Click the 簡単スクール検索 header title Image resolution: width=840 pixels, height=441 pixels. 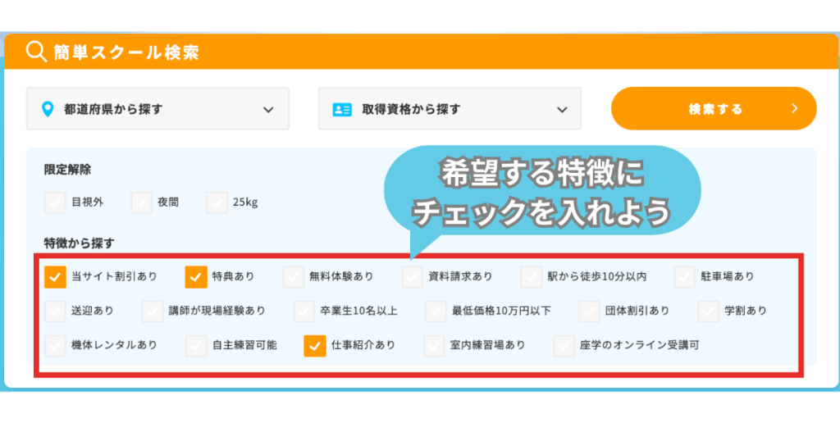click(x=126, y=52)
